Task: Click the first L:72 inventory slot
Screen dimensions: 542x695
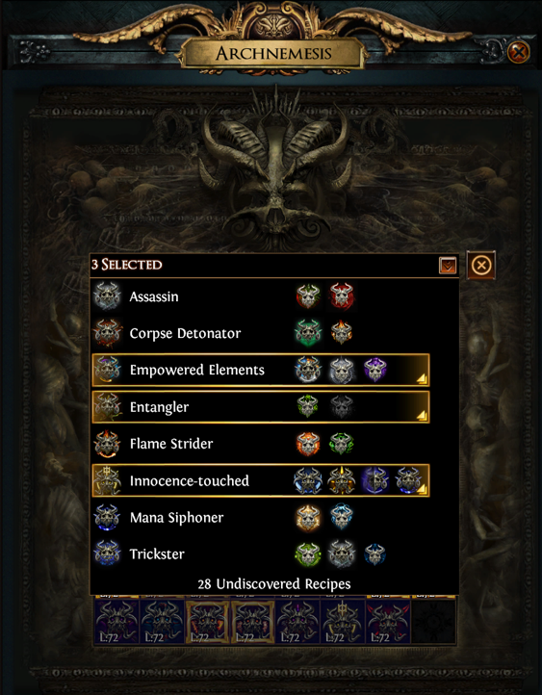Action: [116, 621]
